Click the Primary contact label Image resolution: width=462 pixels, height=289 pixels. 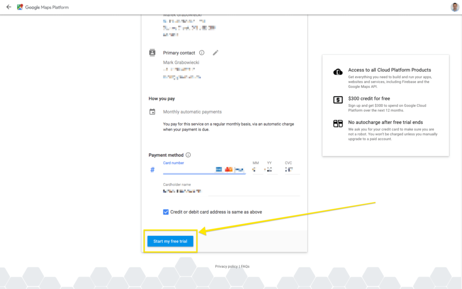pos(179,53)
